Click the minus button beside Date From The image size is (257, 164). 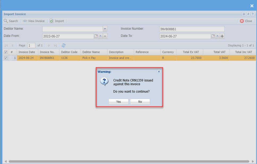click(105, 36)
